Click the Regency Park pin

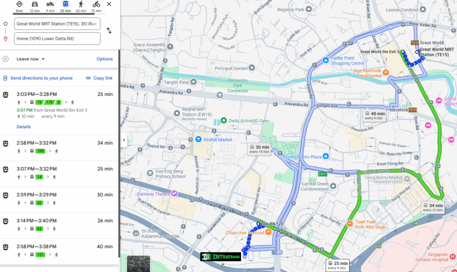tap(309, 9)
